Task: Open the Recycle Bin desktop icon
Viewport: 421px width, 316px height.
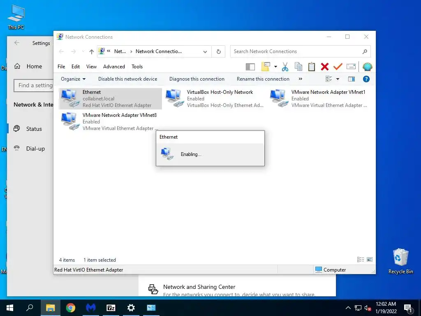Action: [x=400, y=261]
